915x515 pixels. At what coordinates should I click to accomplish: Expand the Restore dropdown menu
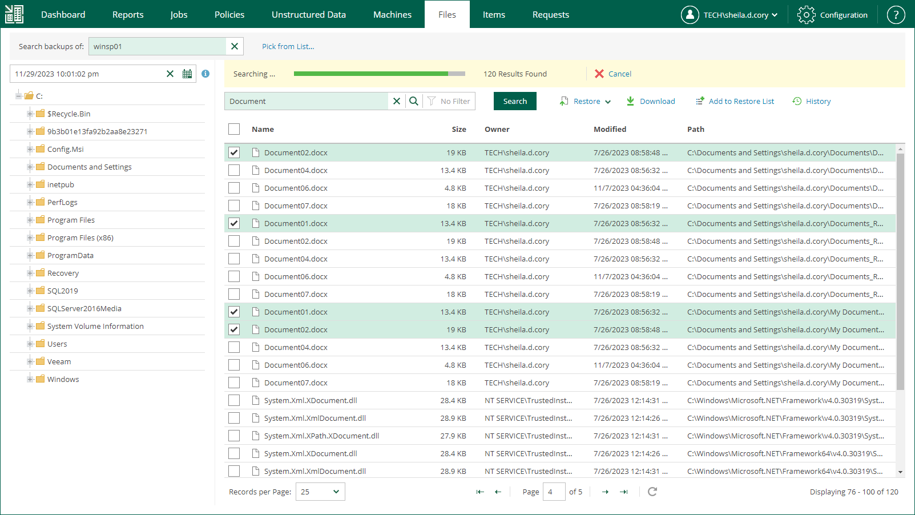click(x=608, y=102)
